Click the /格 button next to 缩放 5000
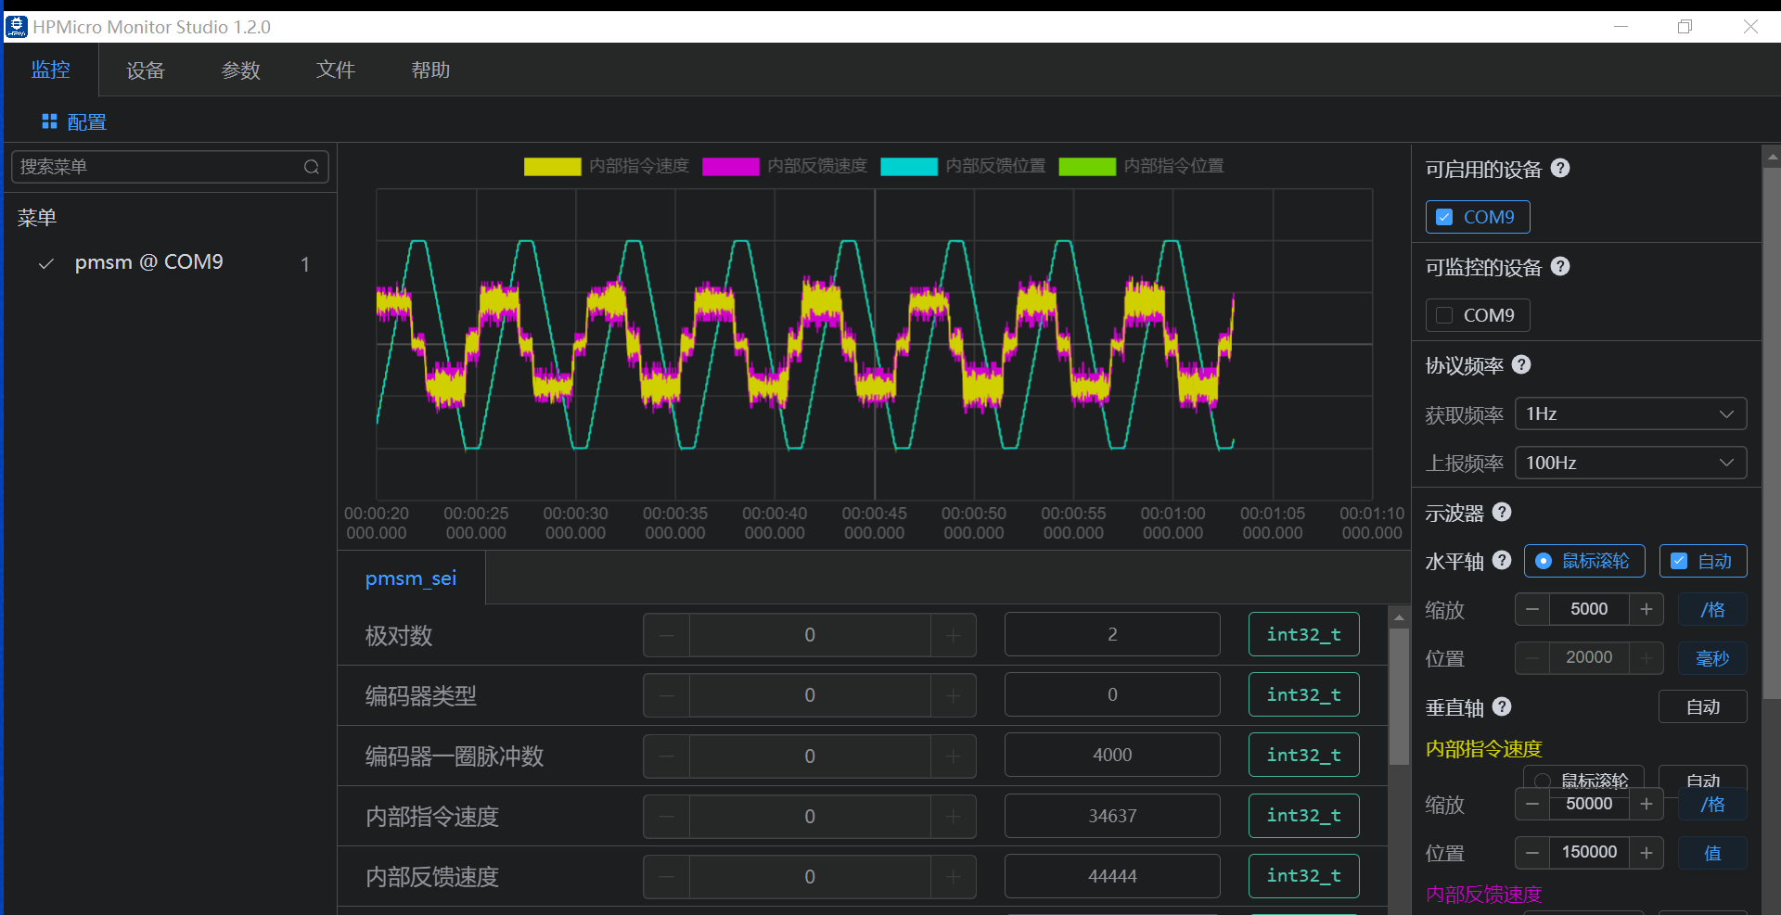Viewport: 1781px width, 915px height. (1712, 609)
